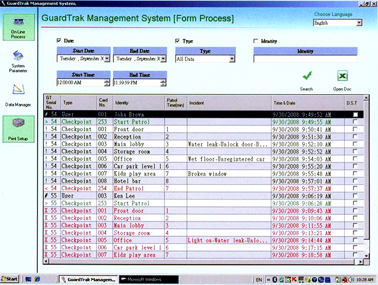Check D.S.T box for 9:50:41 Front door row
Screen dimensions: 378x285
tap(355, 129)
